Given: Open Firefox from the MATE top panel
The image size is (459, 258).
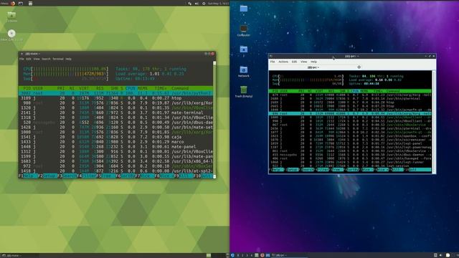Looking at the screenshot, I should click(13, 4).
